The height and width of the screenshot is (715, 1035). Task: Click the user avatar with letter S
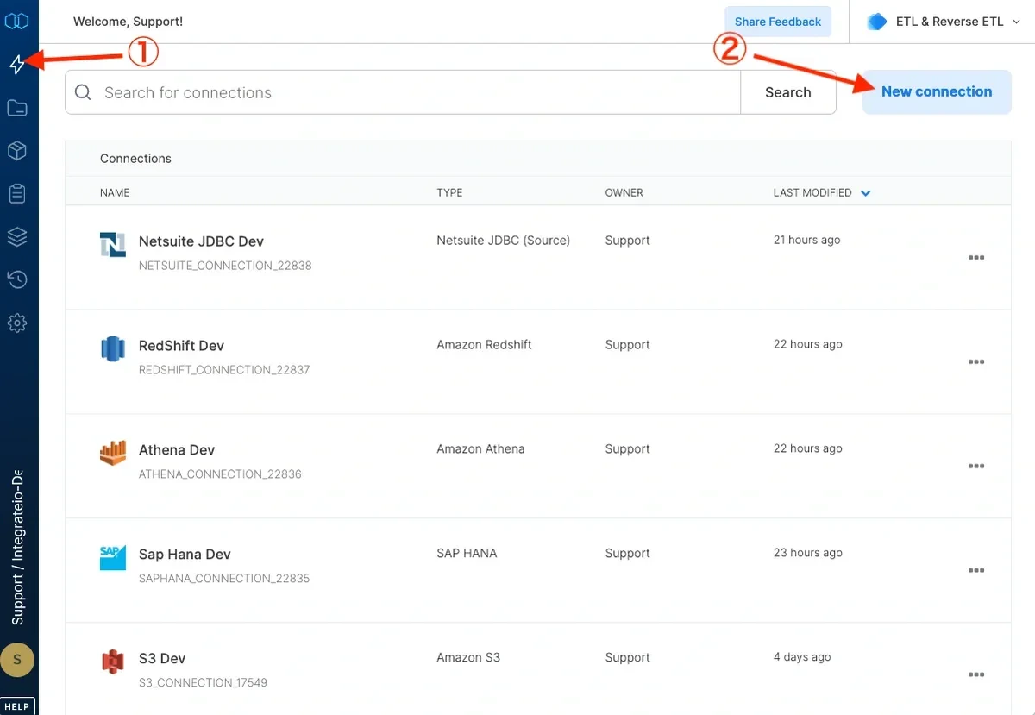click(17, 660)
